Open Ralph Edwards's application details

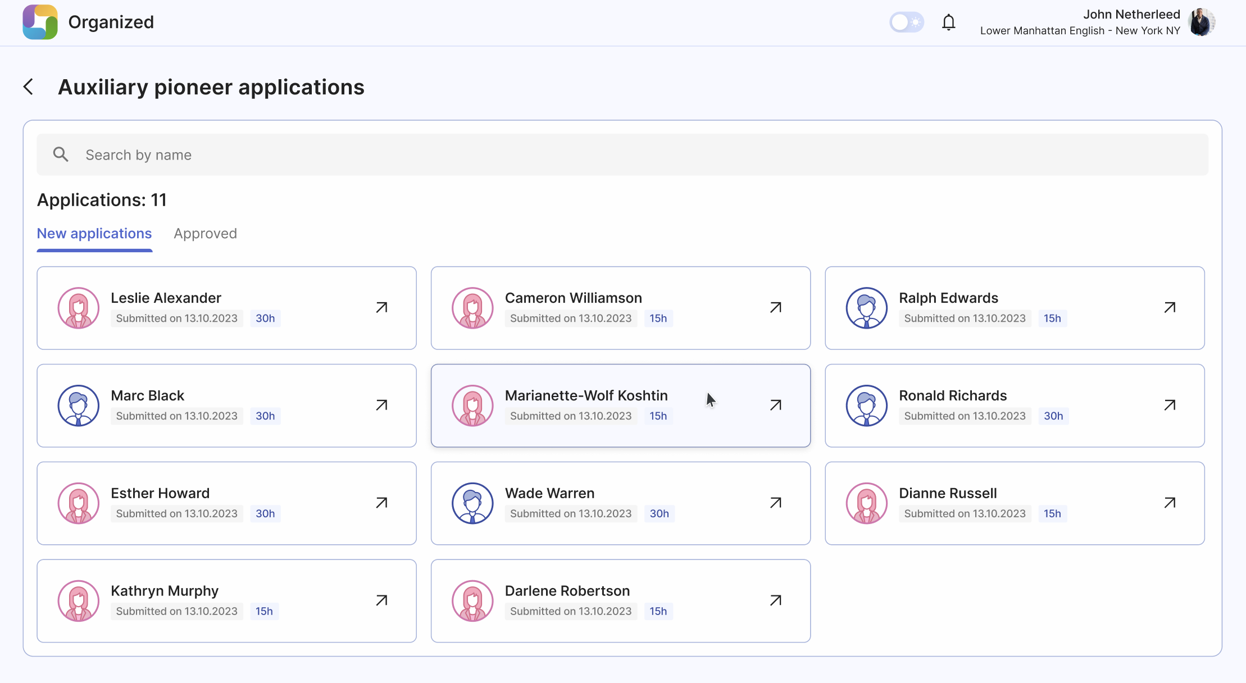[1170, 307]
